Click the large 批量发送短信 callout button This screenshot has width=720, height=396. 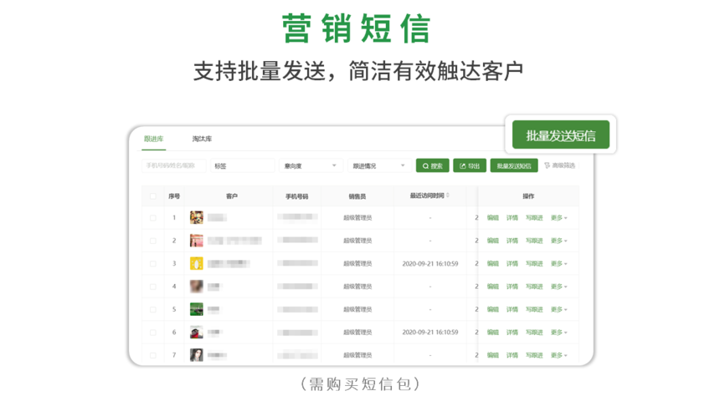[561, 135]
